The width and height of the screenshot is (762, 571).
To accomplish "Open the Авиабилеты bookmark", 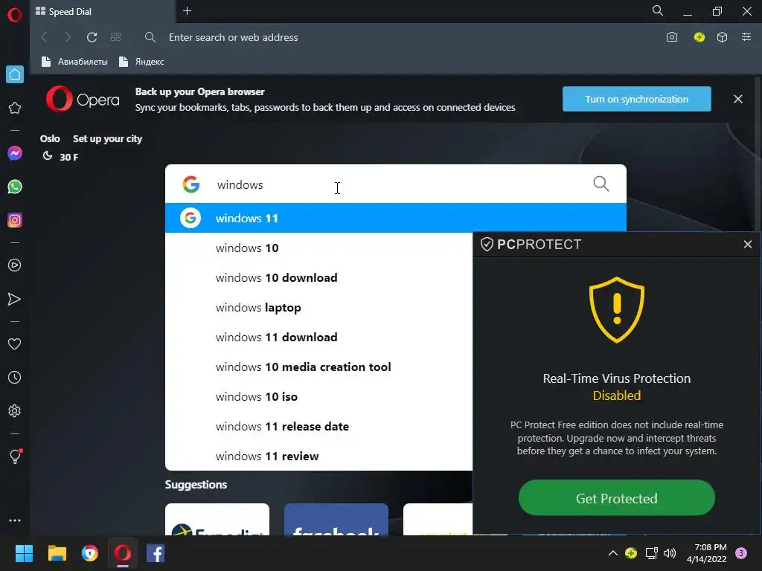I will pyautogui.click(x=75, y=62).
